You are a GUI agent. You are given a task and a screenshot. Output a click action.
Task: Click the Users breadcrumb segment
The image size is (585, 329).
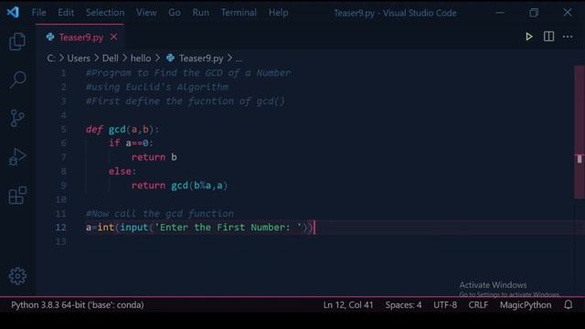pos(79,58)
